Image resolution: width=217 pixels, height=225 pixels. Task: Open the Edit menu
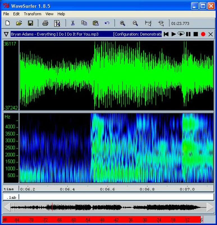(16, 14)
